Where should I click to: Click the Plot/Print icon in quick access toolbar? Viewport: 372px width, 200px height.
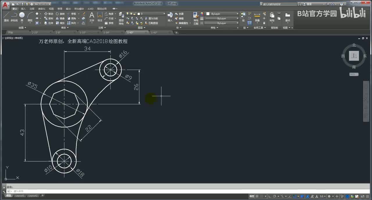pos(31,4)
